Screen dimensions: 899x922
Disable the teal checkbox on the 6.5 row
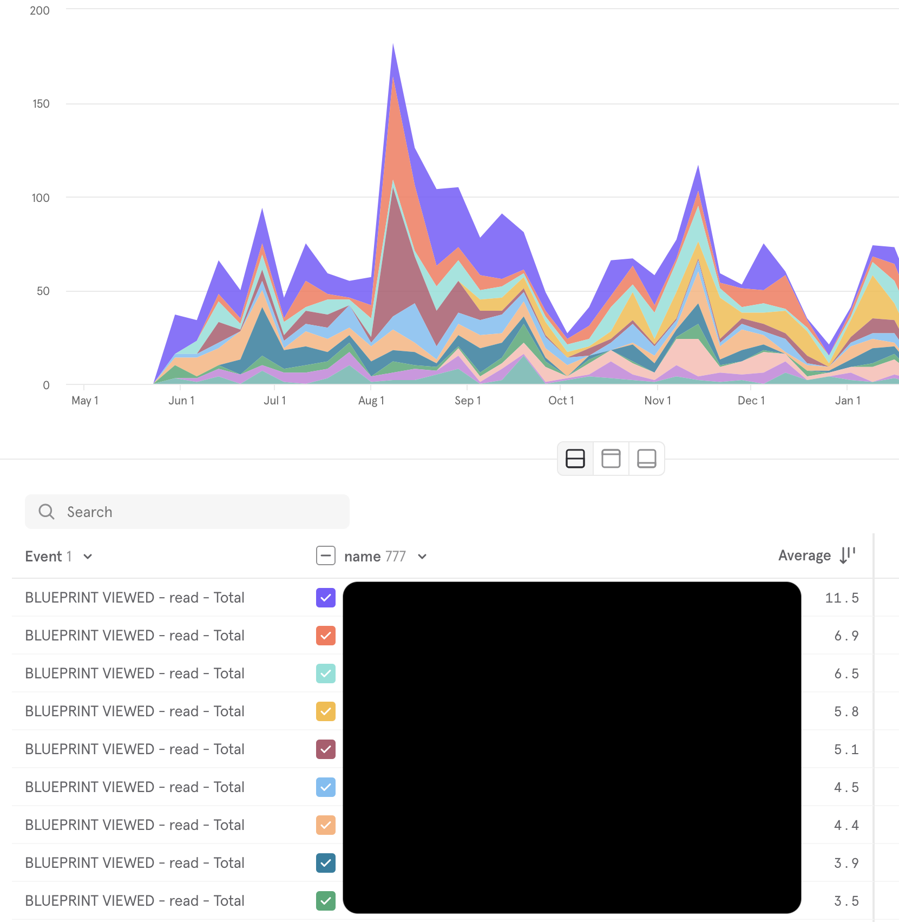(325, 673)
